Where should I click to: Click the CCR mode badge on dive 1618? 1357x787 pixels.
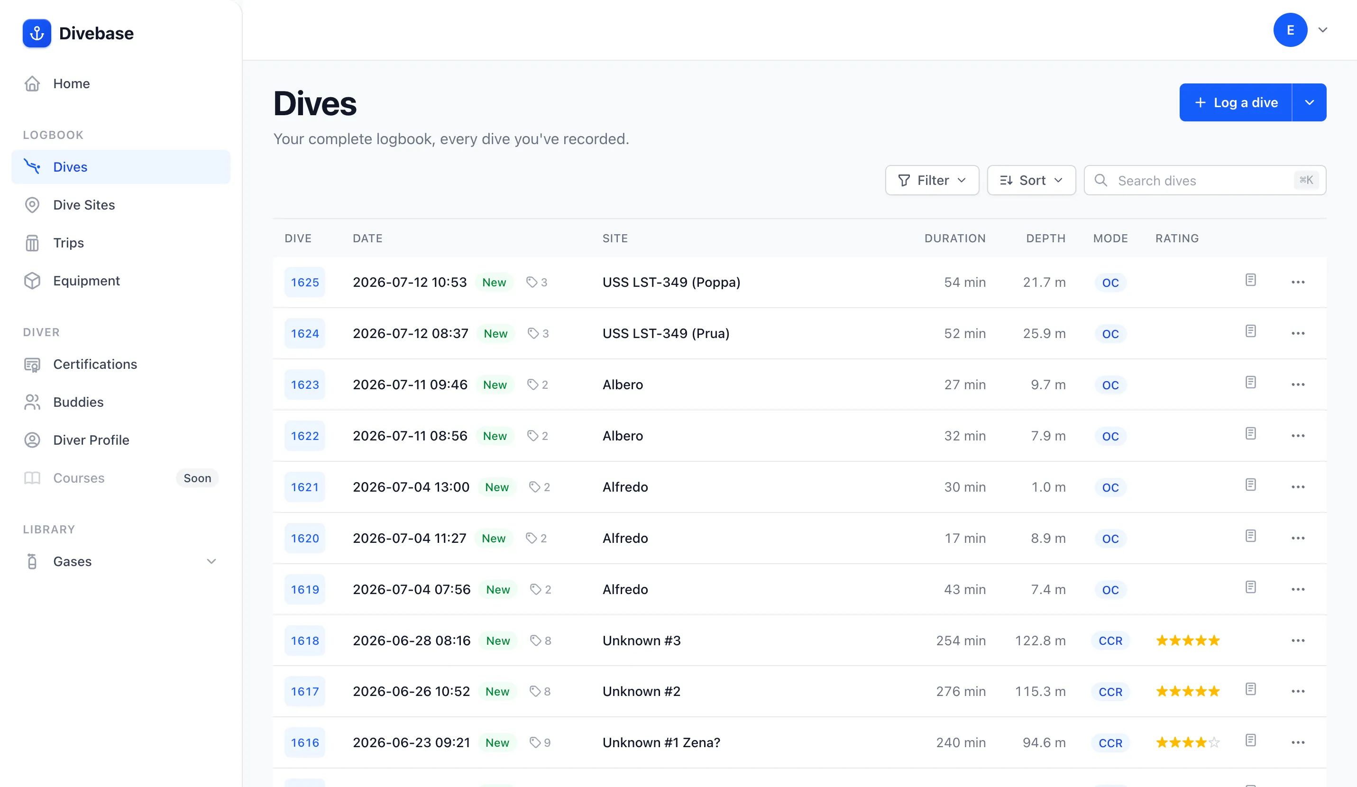pos(1110,641)
